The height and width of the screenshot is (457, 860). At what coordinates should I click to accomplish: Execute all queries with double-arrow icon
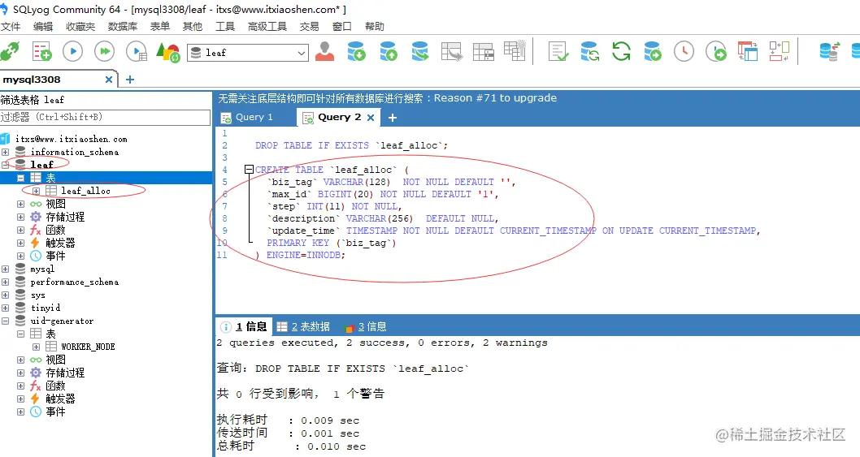[104, 52]
